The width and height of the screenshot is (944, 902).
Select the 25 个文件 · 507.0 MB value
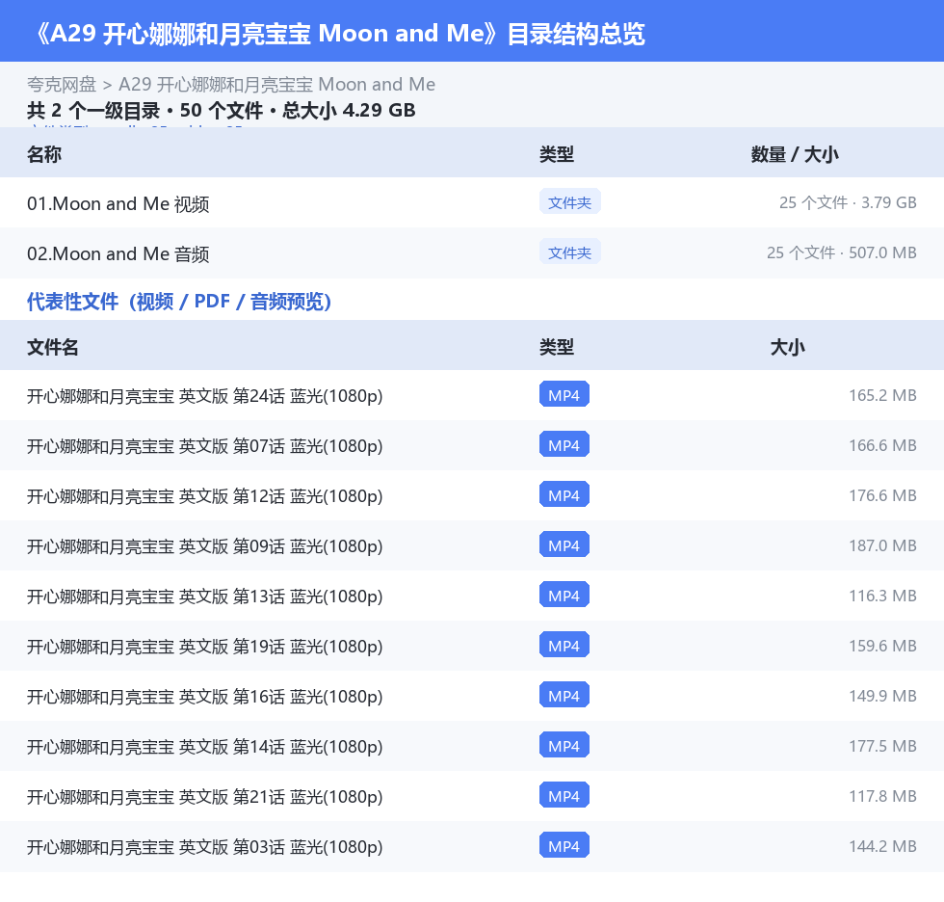click(x=842, y=252)
